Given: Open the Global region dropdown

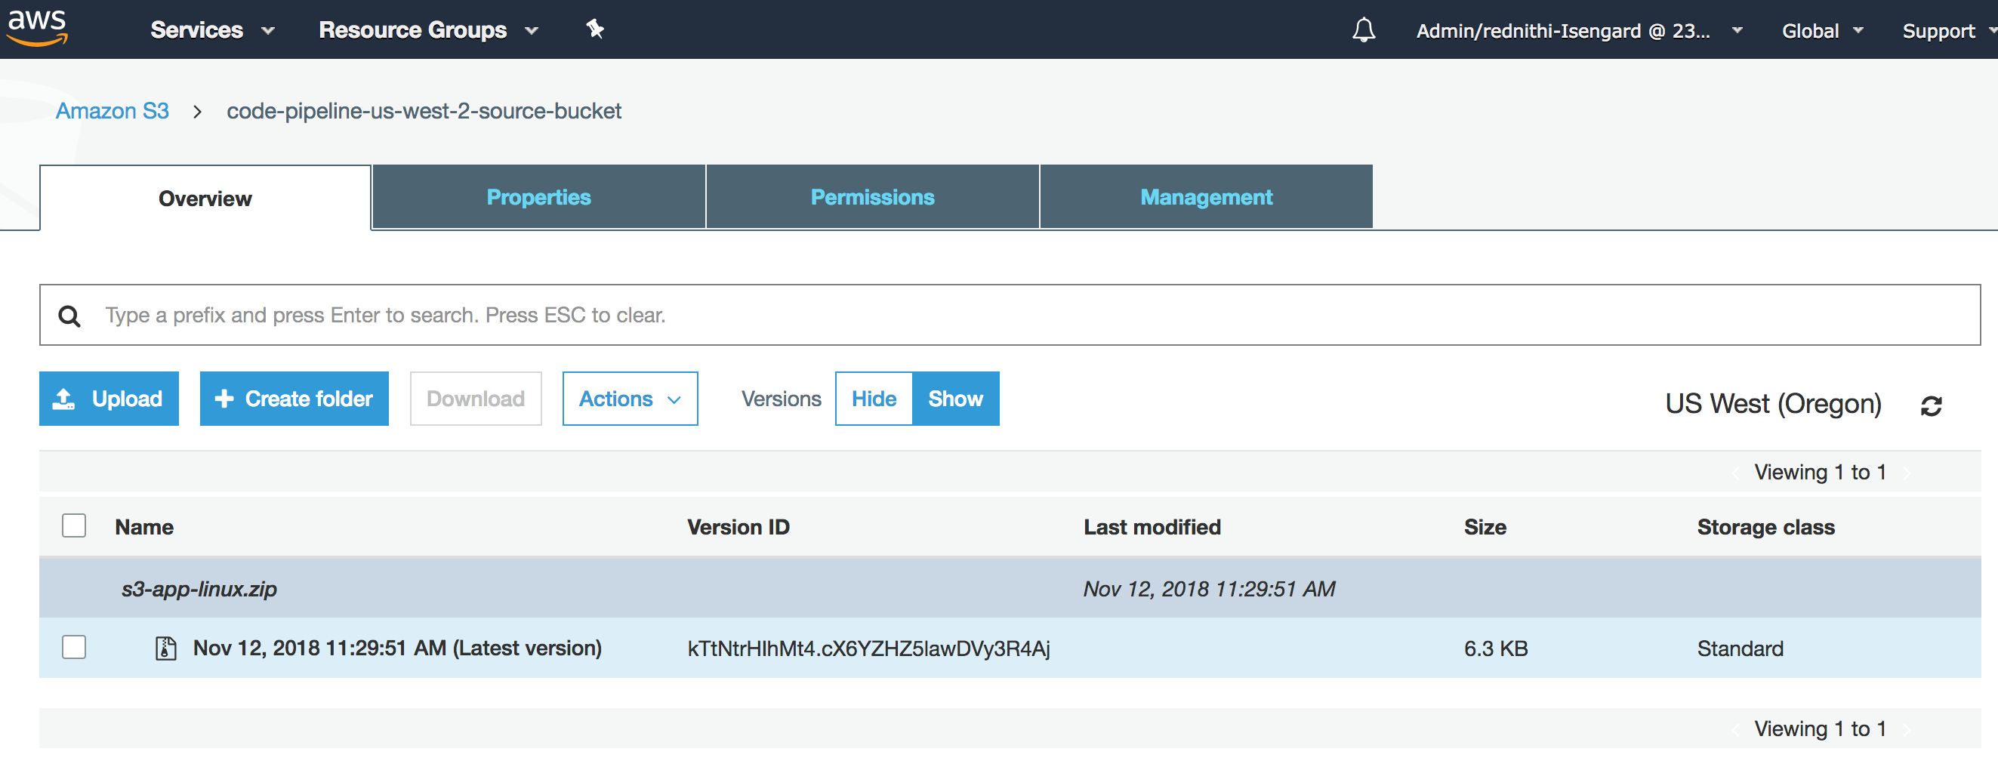Looking at the screenshot, I should pyautogui.click(x=1822, y=31).
